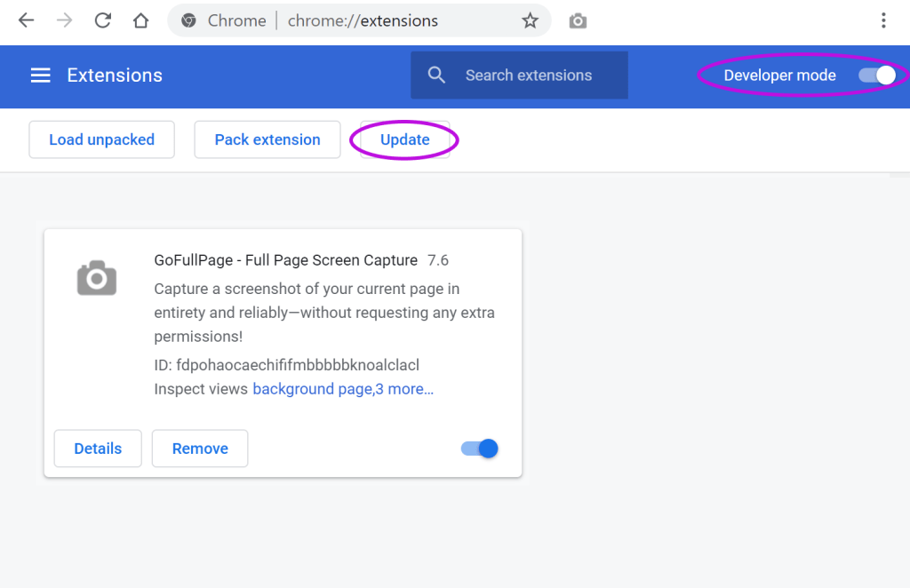The image size is (910, 588).
Task: Open the Extensions hamburger menu
Action: click(x=40, y=75)
